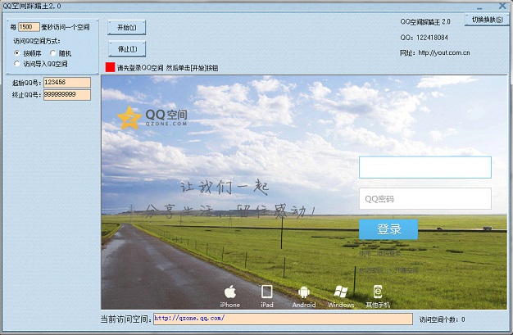The image size is (513, 335).
Task: Click the 其他手机 phone icon
Action: tap(378, 292)
